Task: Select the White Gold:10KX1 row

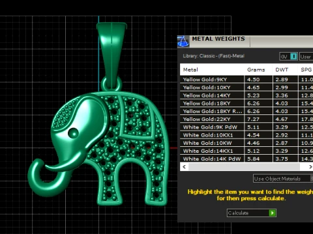Action: pyautogui.click(x=246, y=135)
